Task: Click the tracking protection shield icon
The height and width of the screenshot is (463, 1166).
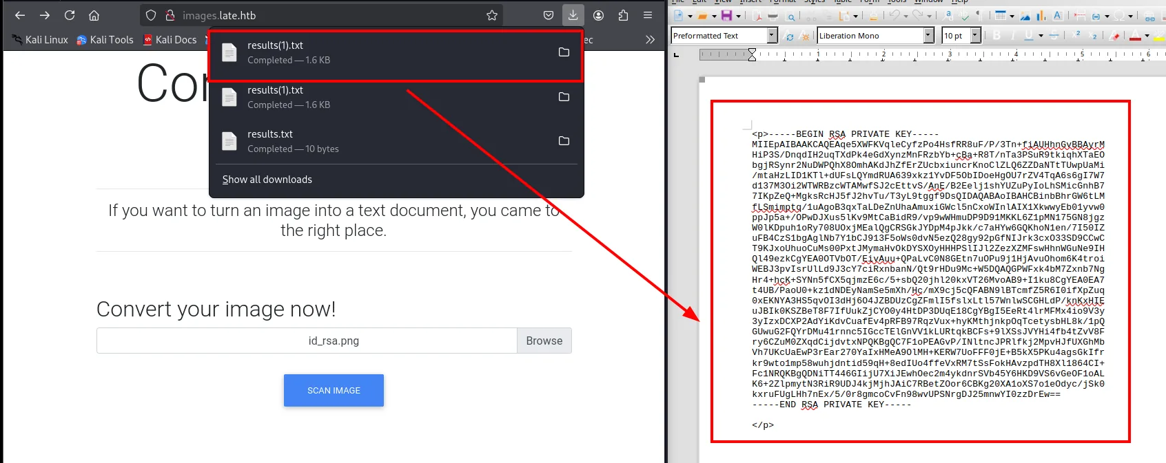Action: (151, 15)
